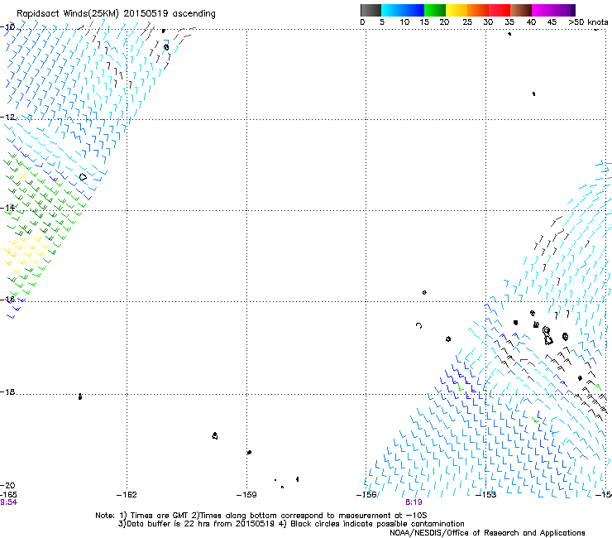612x538 pixels.
Task: Click the '-159' longitude axis label
Action: (x=246, y=495)
